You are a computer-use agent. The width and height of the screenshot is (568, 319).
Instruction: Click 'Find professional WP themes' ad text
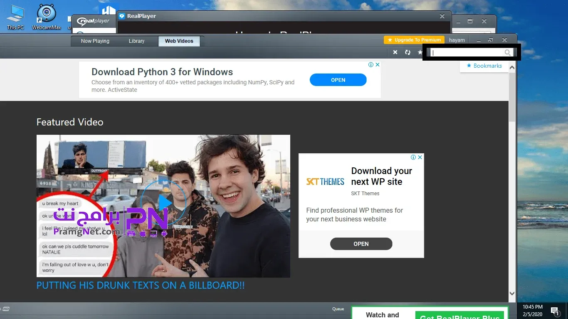point(355,215)
